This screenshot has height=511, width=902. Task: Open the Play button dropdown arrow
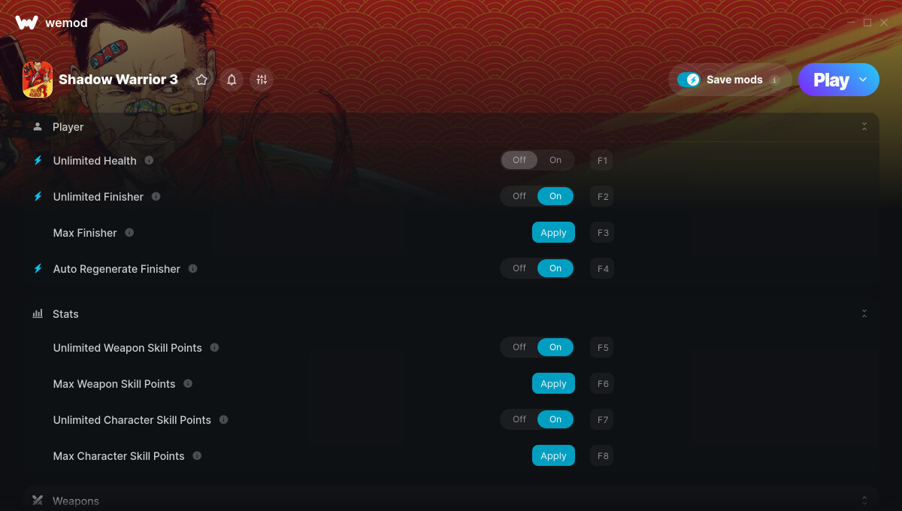[x=863, y=80]
